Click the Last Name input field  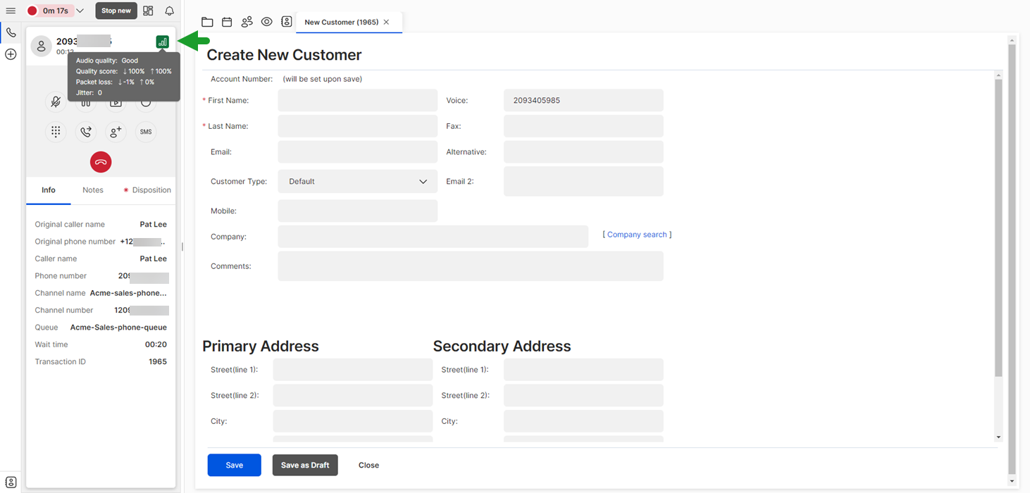coord(358,126)
